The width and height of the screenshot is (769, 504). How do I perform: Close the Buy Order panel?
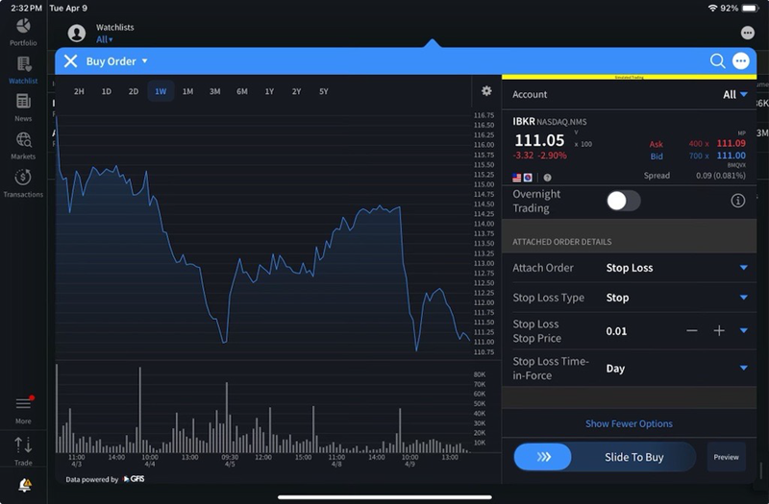coord(70,61)
